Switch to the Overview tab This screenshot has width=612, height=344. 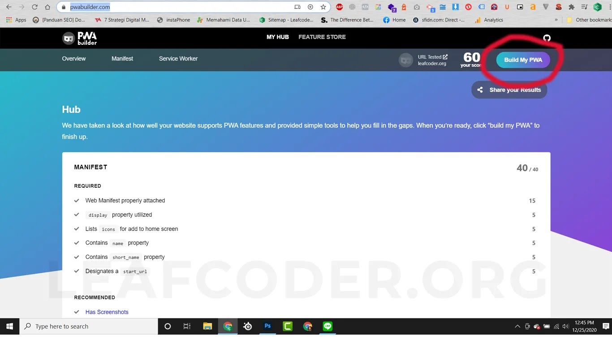74,59
